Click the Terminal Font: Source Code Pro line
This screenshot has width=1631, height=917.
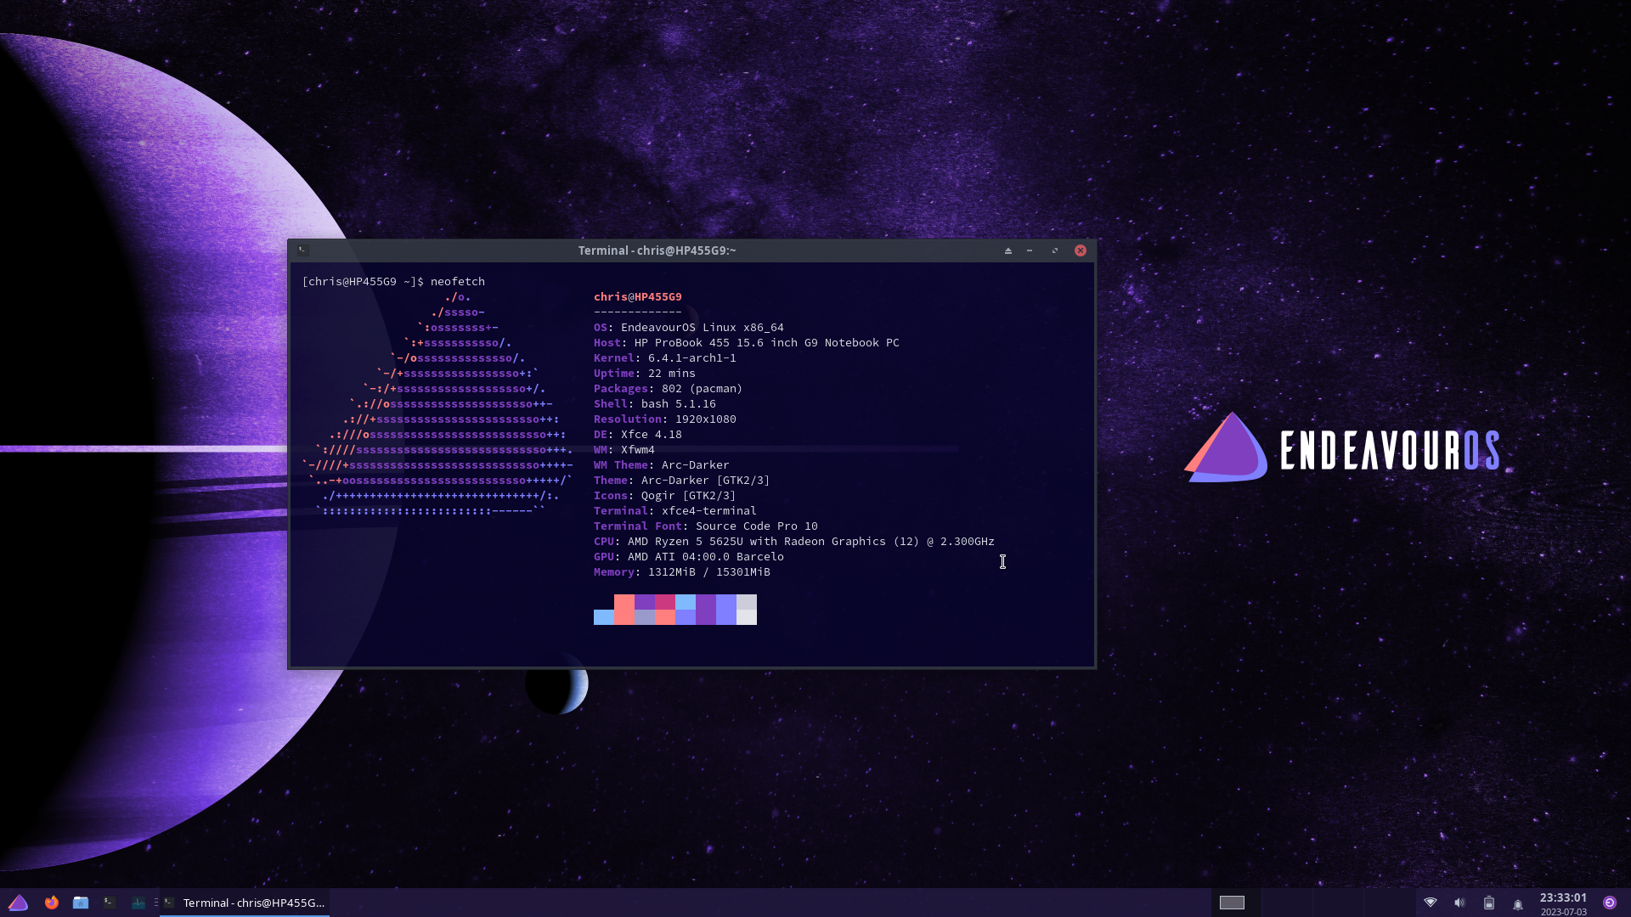point(706,526)
